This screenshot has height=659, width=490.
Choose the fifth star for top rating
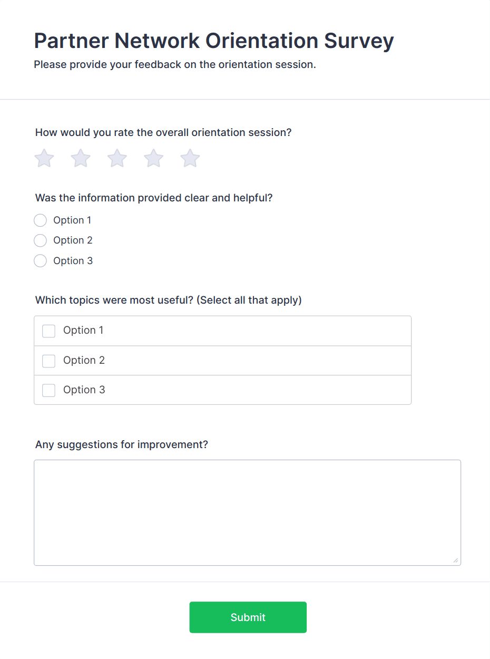coord(190,158)
